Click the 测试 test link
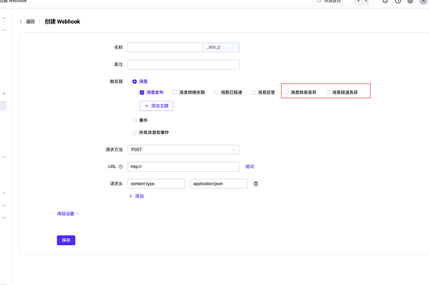 [249, 167]
